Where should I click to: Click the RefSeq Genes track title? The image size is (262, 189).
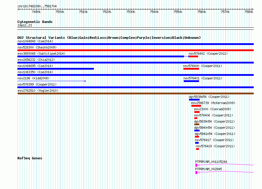(x=30, y=158)
